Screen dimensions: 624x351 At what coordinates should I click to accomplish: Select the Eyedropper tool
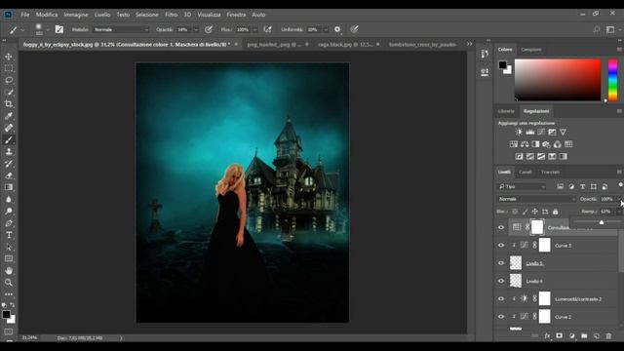[x=9, y=116]
